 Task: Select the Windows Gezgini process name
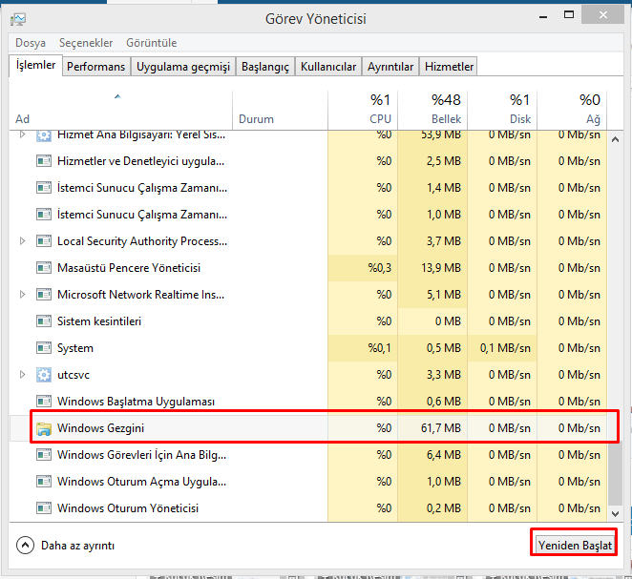coord(101,428)
